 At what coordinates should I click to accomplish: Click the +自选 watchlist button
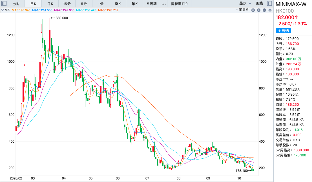[x=283, y=31]
